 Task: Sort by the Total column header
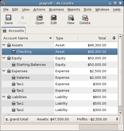[x=93, y=38]
